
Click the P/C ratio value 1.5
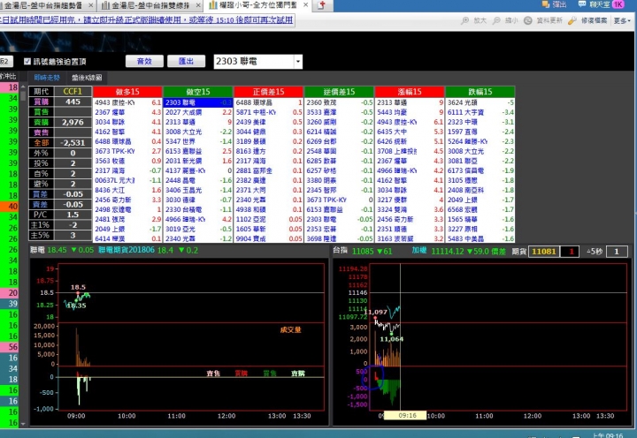click(x=73, y=215)
